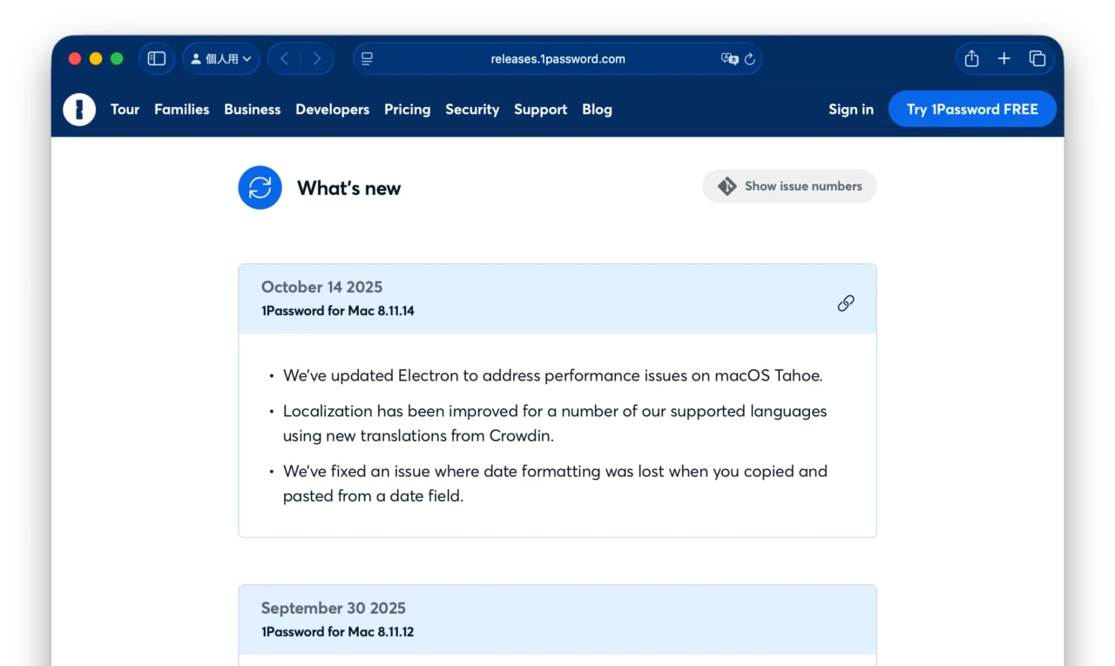
Task: Reload the page using the refresh icon
Action: point(749,58)
